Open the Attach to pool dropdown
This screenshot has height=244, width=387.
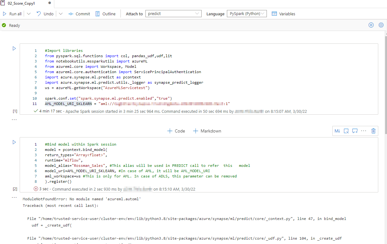[x=174, y=14]
